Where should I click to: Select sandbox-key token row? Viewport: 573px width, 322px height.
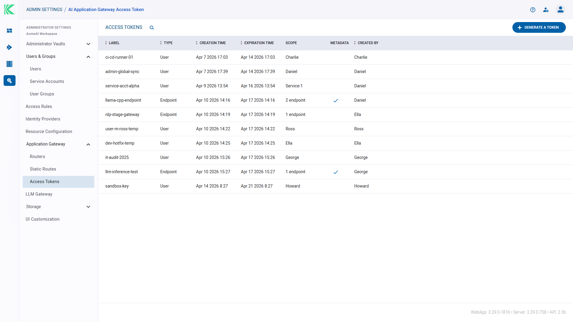tap(335, 186)
